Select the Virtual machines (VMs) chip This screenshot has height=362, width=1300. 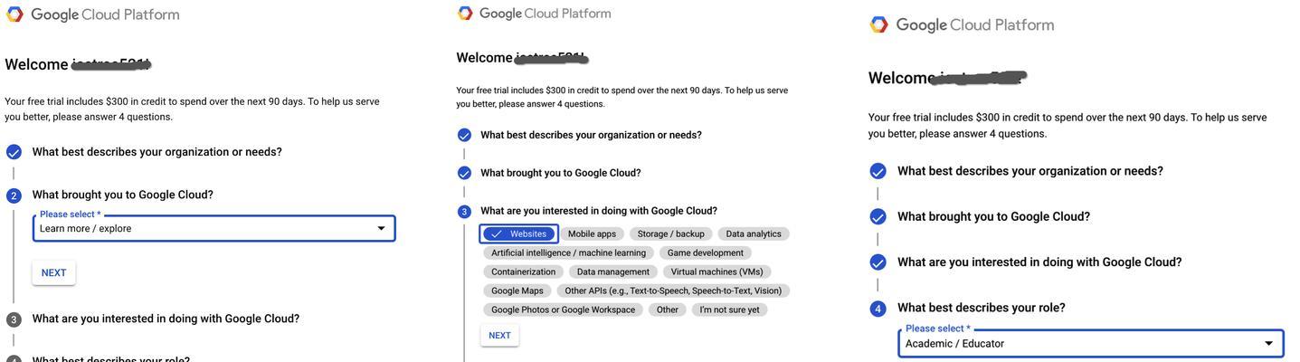coord(716,271)
